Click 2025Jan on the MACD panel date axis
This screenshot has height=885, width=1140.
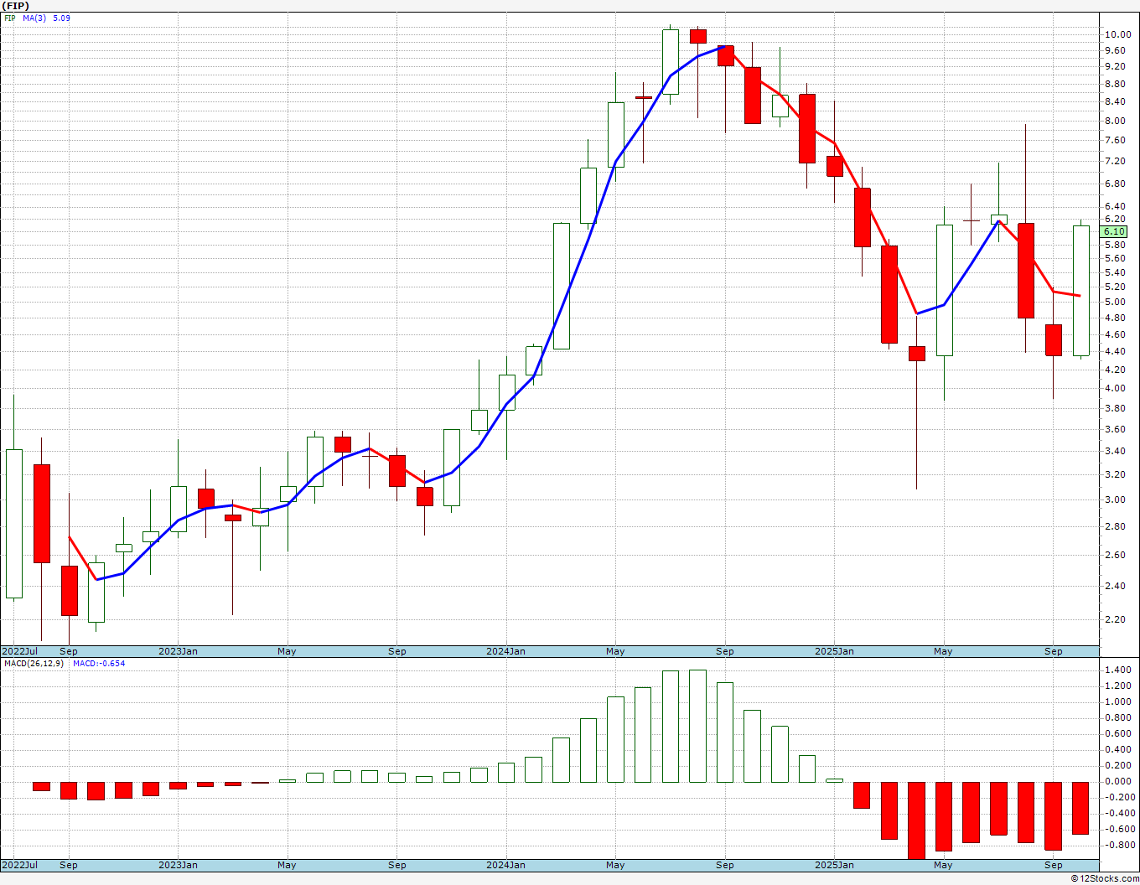[x=834, y=865]
